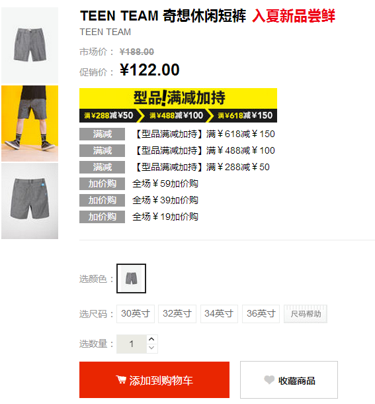Click the cart icon on the add-to-cart button
Image resolution: width=375 pixels, height=404 pixels.
pos(121,379)
